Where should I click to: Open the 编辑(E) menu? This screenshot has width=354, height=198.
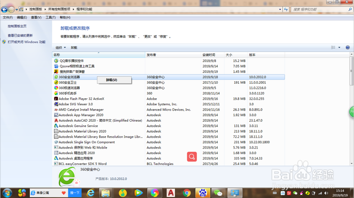pyautogui.click(x=22, y=17)
